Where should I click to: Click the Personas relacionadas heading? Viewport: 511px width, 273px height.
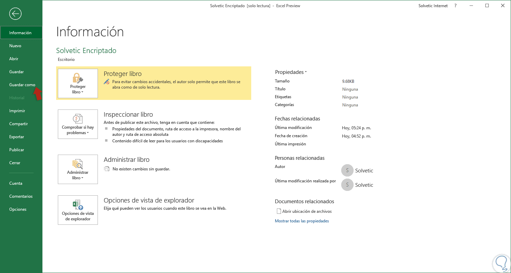[x=299, y=158]
